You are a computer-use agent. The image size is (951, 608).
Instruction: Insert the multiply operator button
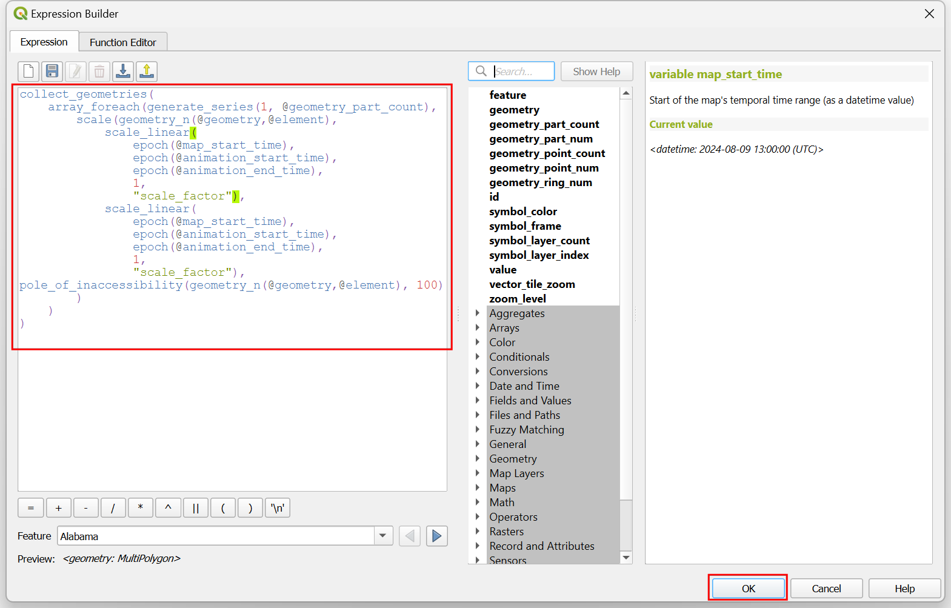141,508
